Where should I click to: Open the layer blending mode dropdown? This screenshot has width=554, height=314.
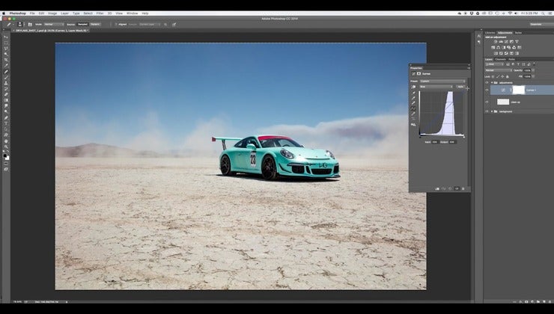click(499, 70)
